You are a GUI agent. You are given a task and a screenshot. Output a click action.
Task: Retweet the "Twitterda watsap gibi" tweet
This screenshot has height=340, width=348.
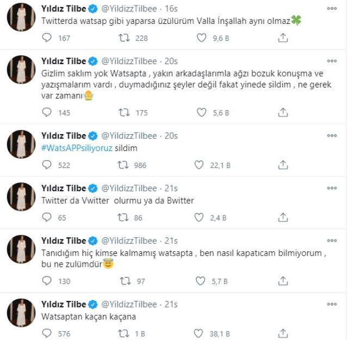click(125, 39)
